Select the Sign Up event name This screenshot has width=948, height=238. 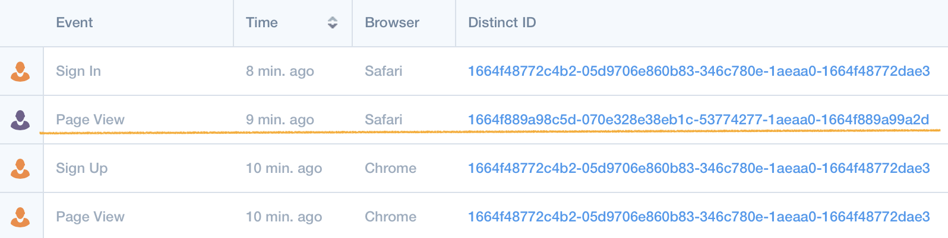click(x=81, y=168)
